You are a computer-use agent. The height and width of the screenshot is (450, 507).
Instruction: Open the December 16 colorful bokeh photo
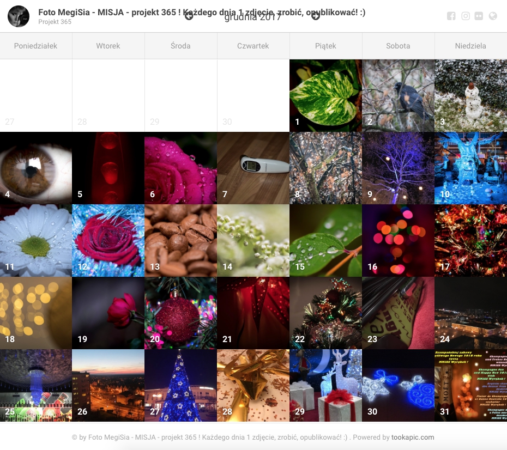tap(398, 240)
